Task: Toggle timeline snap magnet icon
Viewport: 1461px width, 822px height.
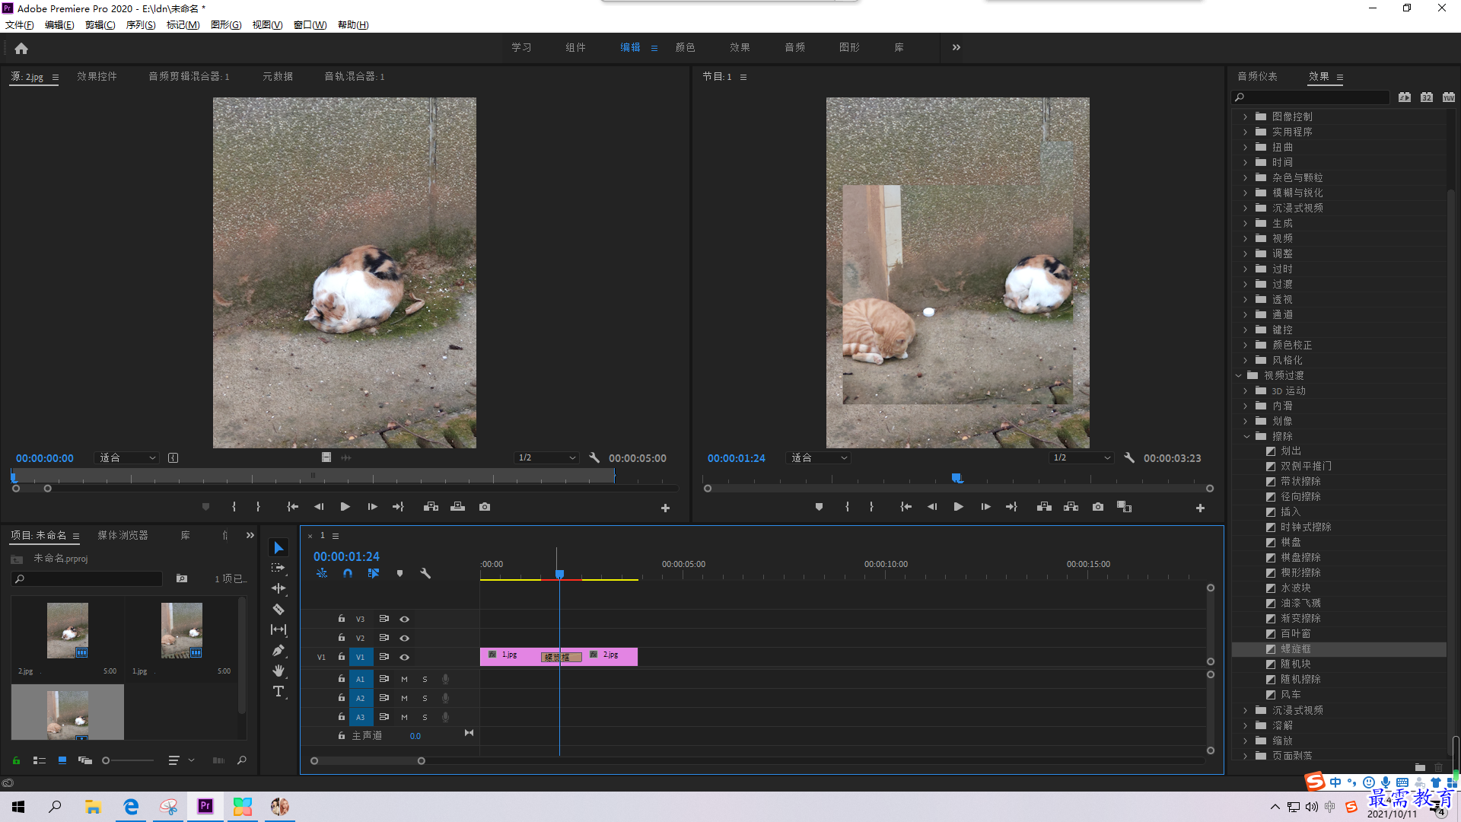Action: [x=348, y=574]
